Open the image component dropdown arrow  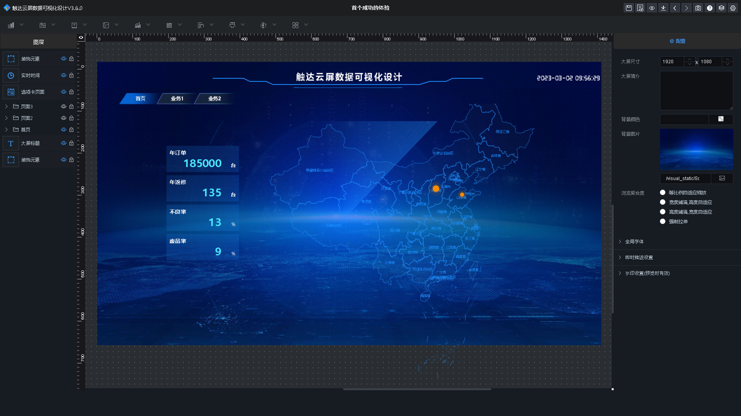117,25
